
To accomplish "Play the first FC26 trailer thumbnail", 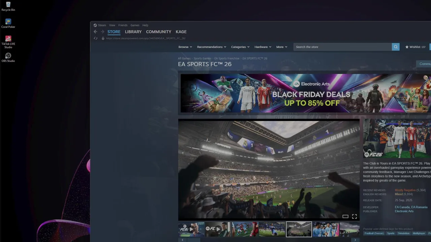I will (x=191, y=229).
